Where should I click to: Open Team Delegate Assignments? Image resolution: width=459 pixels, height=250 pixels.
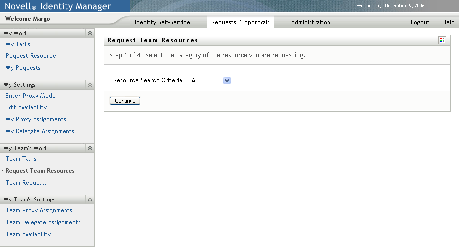coord(43,222)
